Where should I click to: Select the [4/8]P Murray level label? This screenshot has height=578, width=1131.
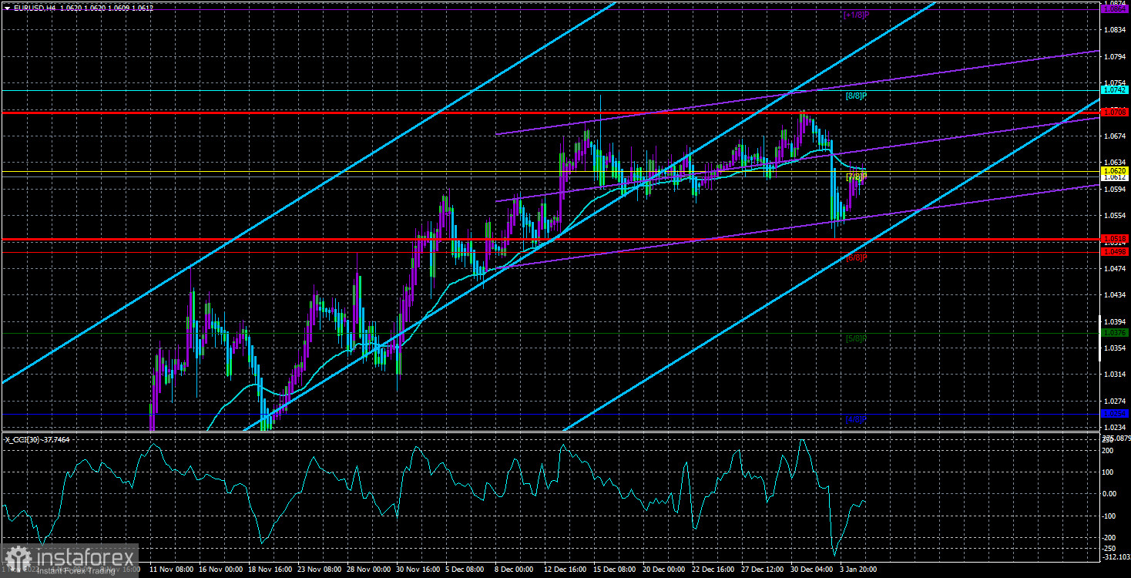(x=856, y=419)
